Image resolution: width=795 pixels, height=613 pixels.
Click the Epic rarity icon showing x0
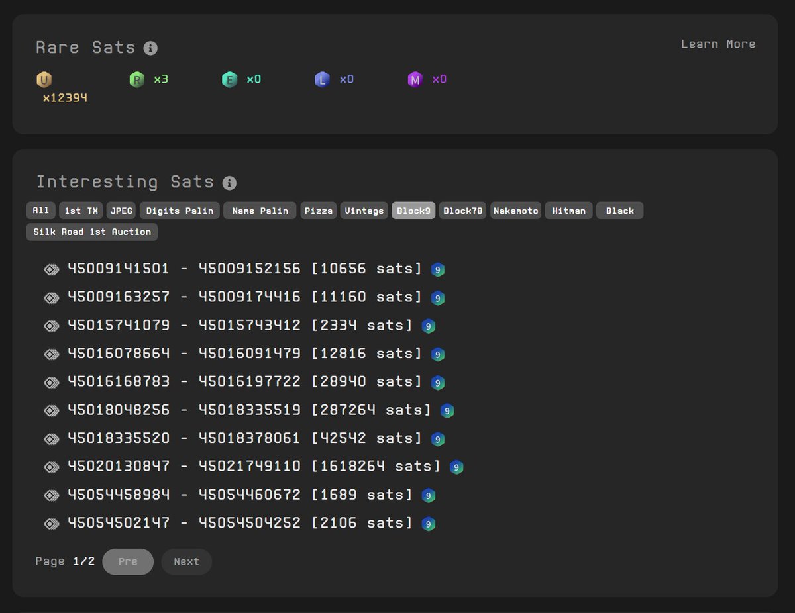(x=229, y=78)
